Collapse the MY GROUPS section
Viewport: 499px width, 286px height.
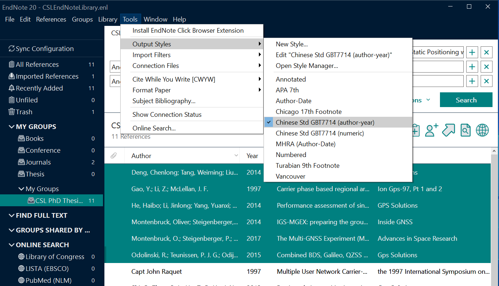pyautogui.click(x=12, y=126)
